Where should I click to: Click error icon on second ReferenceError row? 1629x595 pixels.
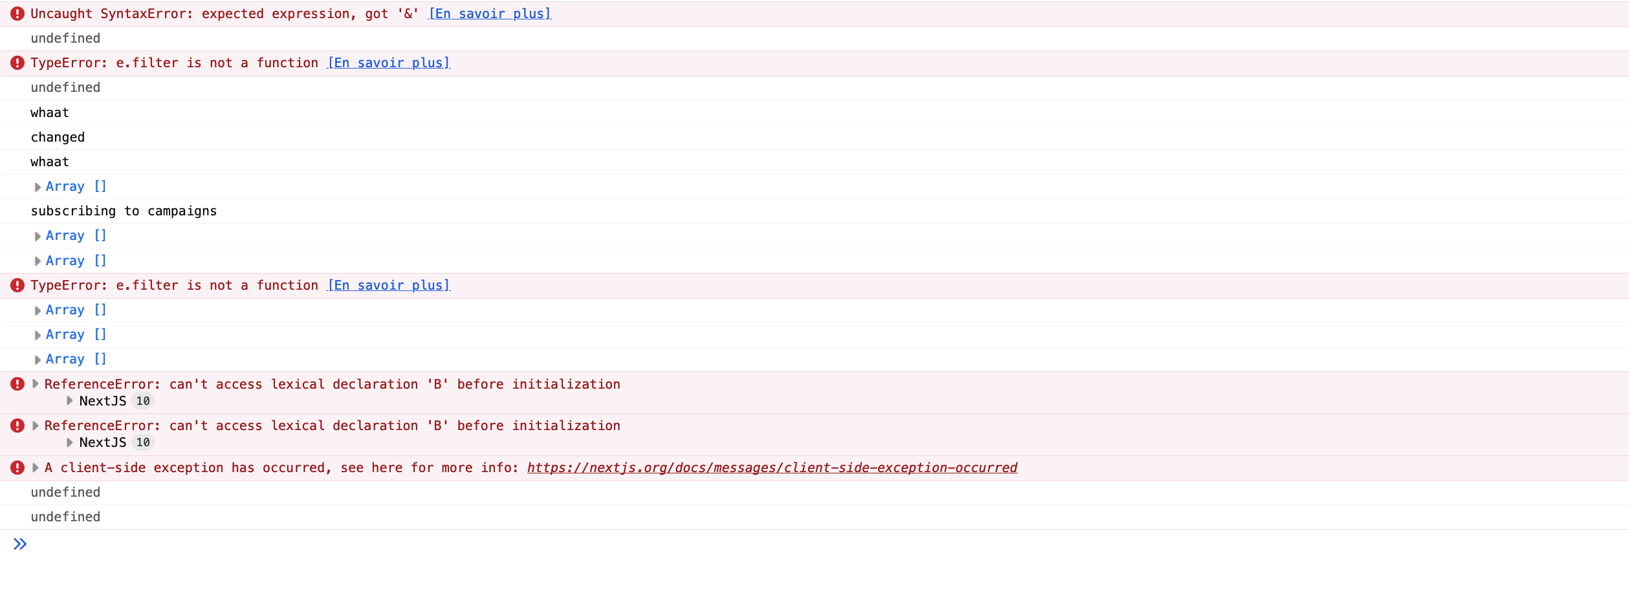[17, 426]
